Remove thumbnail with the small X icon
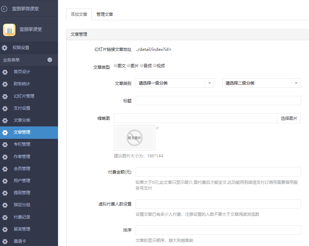Viewport: 309px width, 246px height. click(x=157, y=128)
